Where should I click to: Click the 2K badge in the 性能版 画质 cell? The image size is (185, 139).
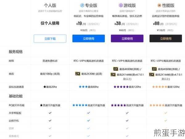pos(152,75)
